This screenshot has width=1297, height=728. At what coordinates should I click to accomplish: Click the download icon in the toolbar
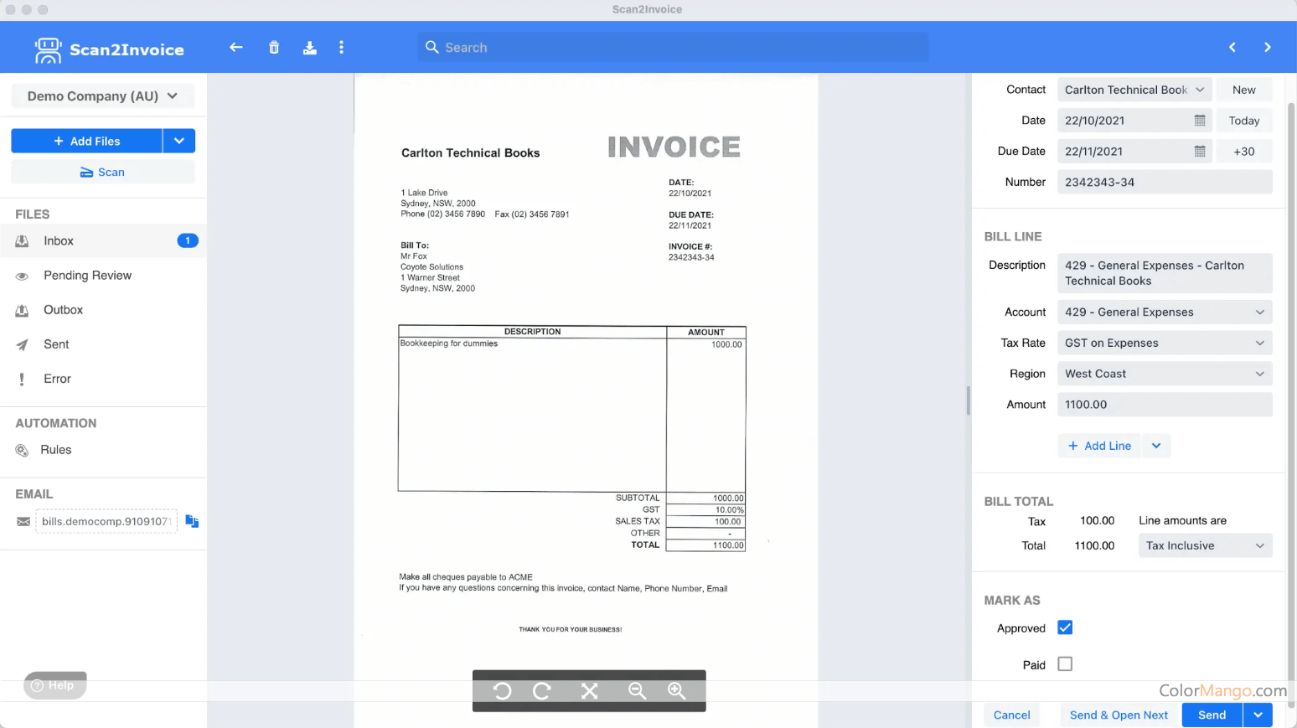[310, 48]
